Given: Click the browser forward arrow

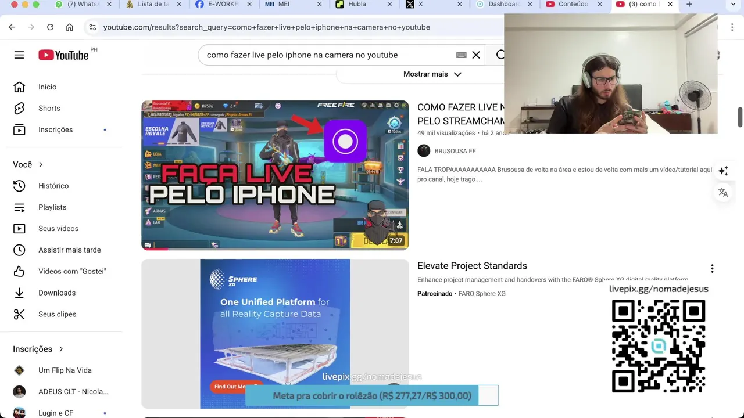Looking at the screenshot, I should tap(31, 27).
